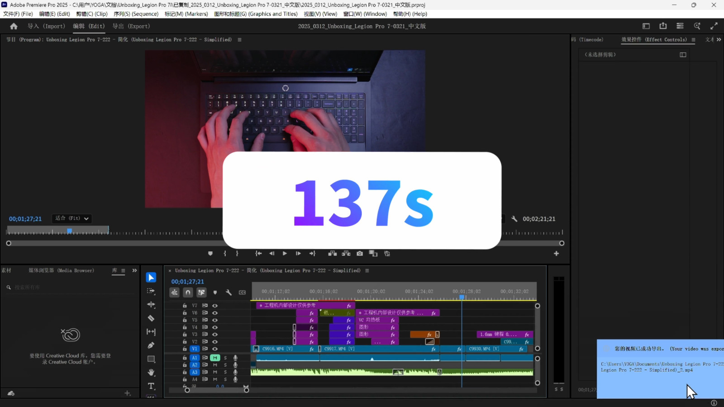Go to In point in Program monitor
The width and height of the screenshot is (724, 407).
point(258,254)
